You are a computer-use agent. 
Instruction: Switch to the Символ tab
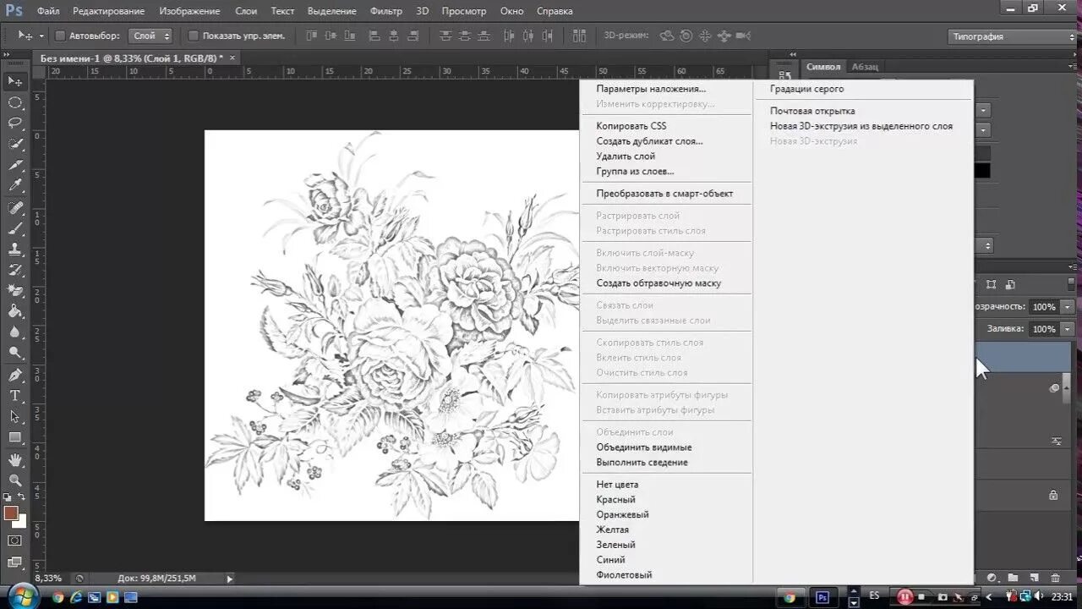coord(823,67)
